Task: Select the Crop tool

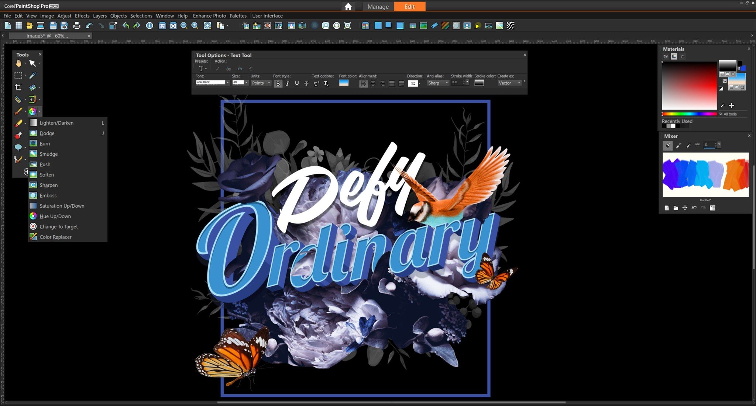Action: (x=18, y=87)
